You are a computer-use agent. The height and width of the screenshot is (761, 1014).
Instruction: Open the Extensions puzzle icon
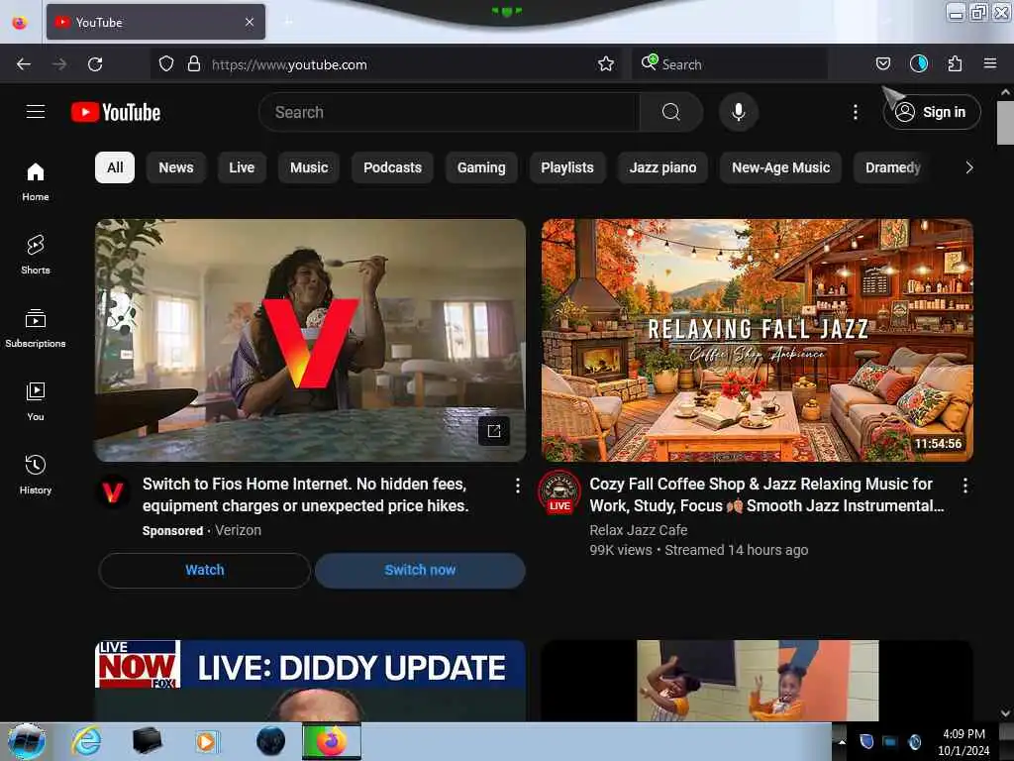click(955, 63)
